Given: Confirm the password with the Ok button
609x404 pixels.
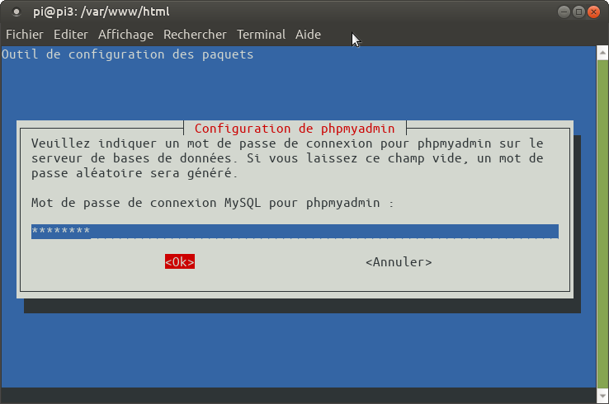Looking at the screenshot, I should point(179,262).
